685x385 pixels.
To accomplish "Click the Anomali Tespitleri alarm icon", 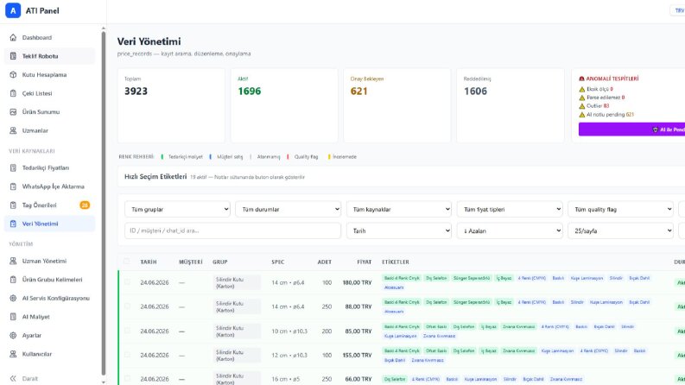I will pos(581,79).
